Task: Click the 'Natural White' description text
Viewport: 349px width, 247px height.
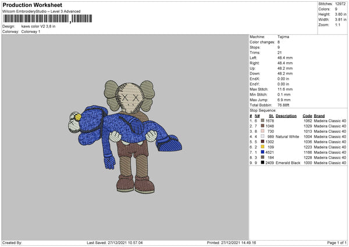Action: click(287, 137)
